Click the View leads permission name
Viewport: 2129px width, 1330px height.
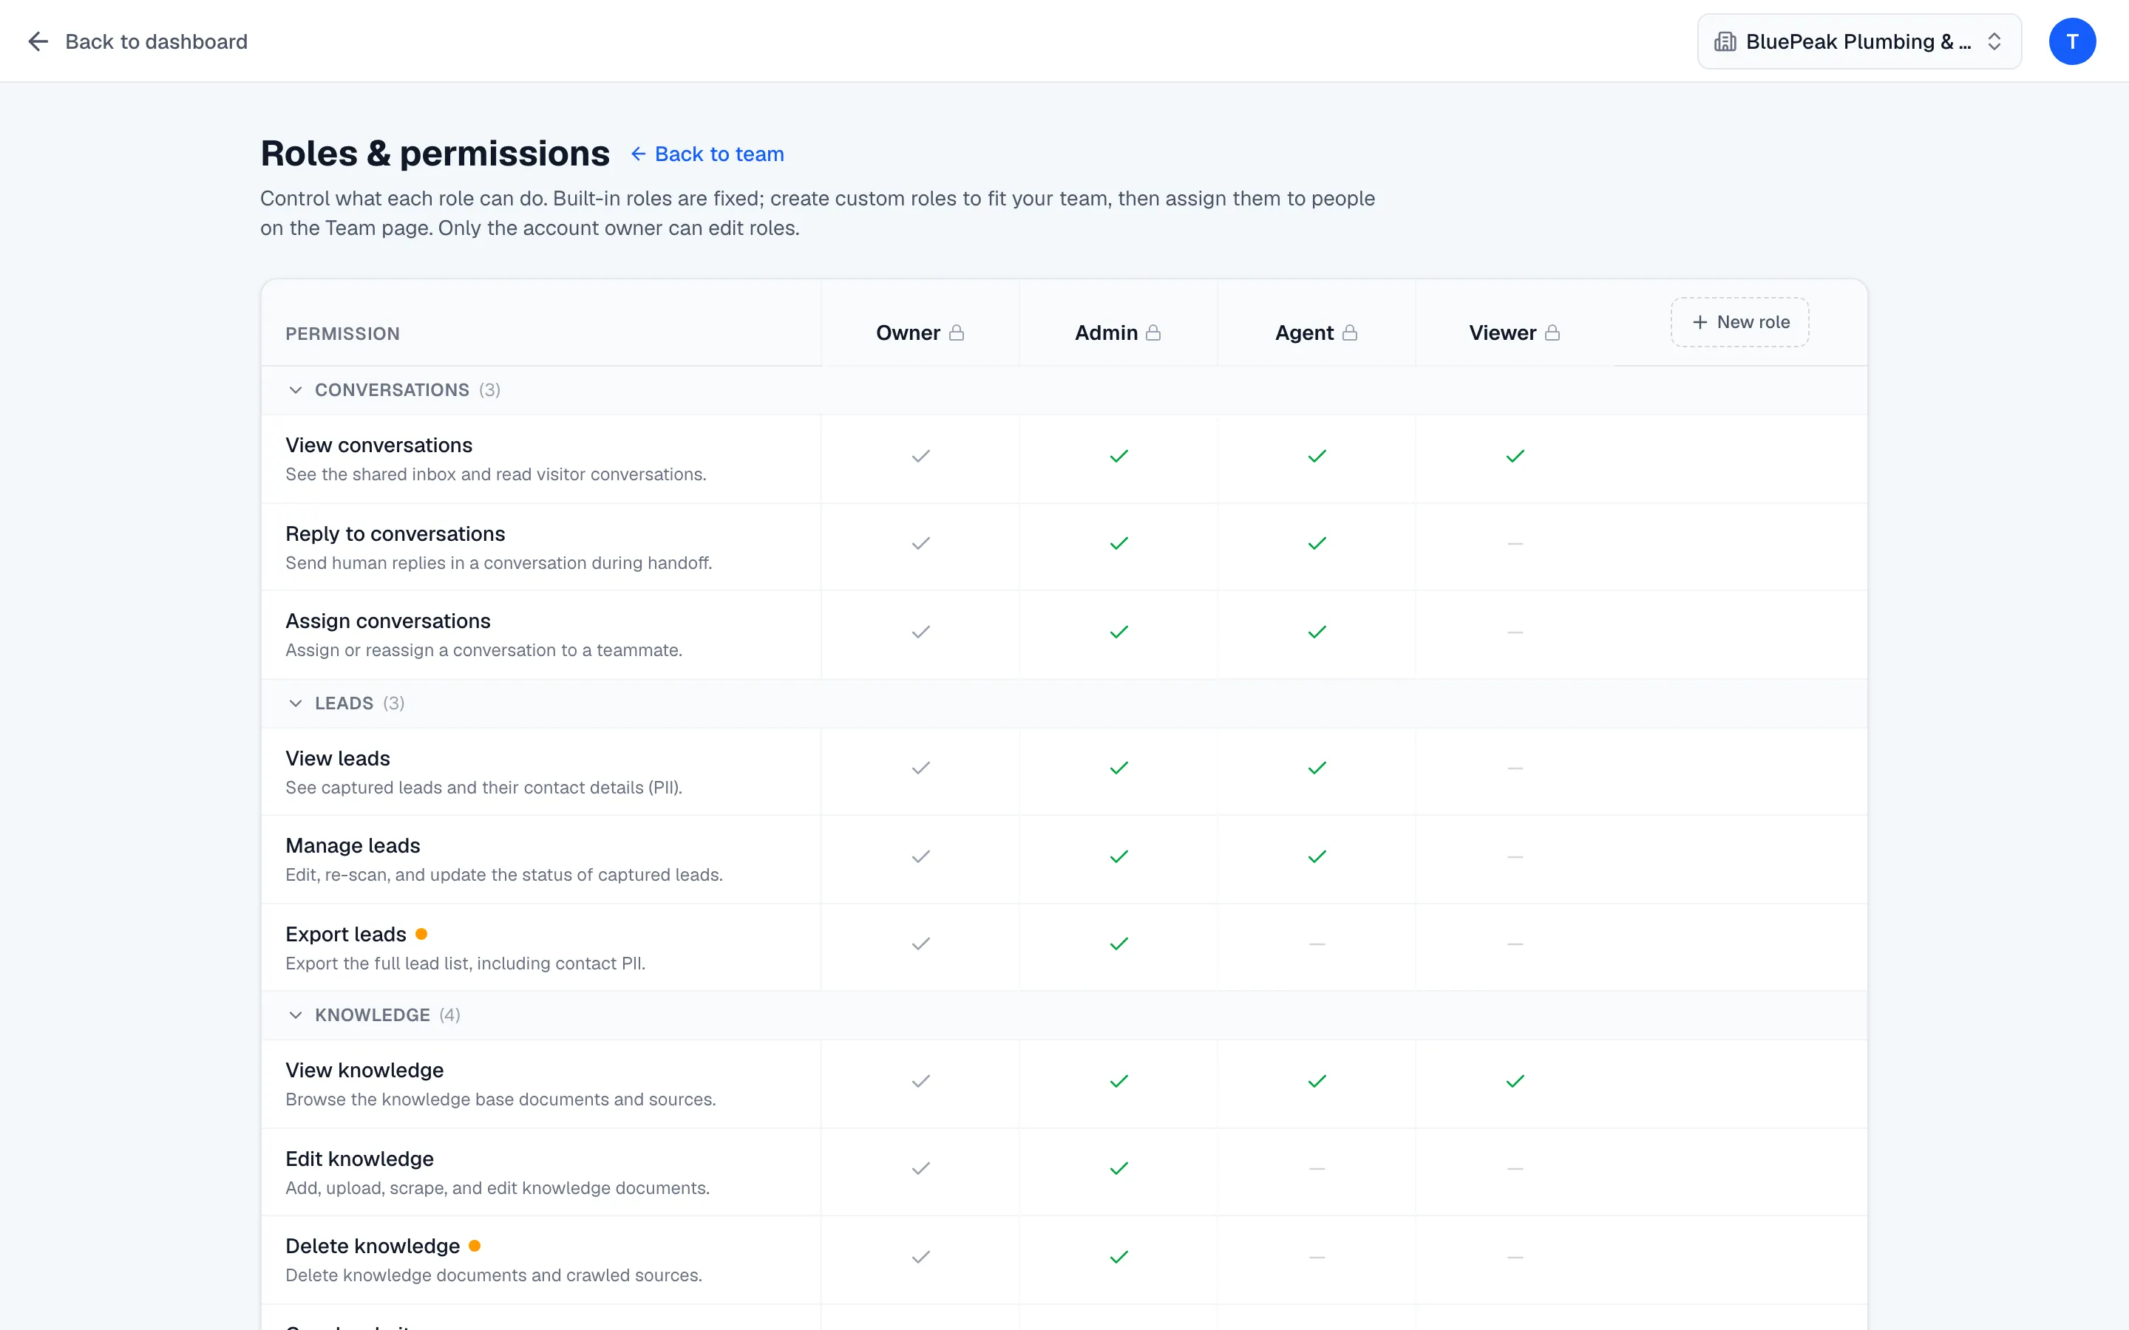(x=337, y=758)
